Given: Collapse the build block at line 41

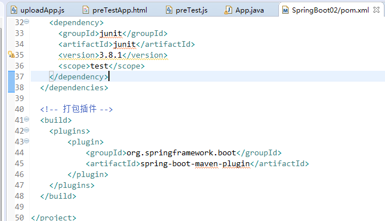Looking at the screenshot, I should click(x=26, y=119).
